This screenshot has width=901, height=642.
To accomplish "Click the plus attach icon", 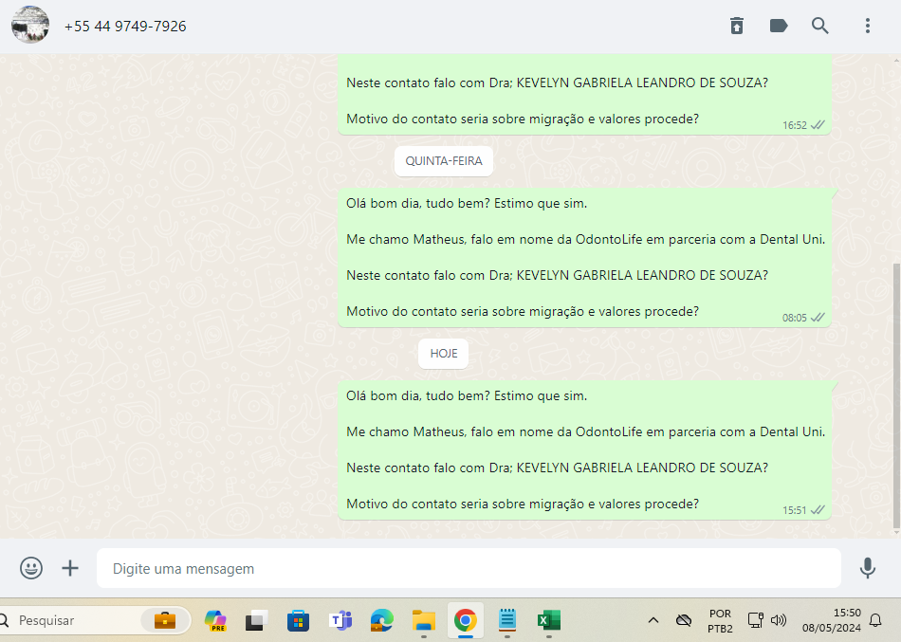I will click(x=70, y=568).
